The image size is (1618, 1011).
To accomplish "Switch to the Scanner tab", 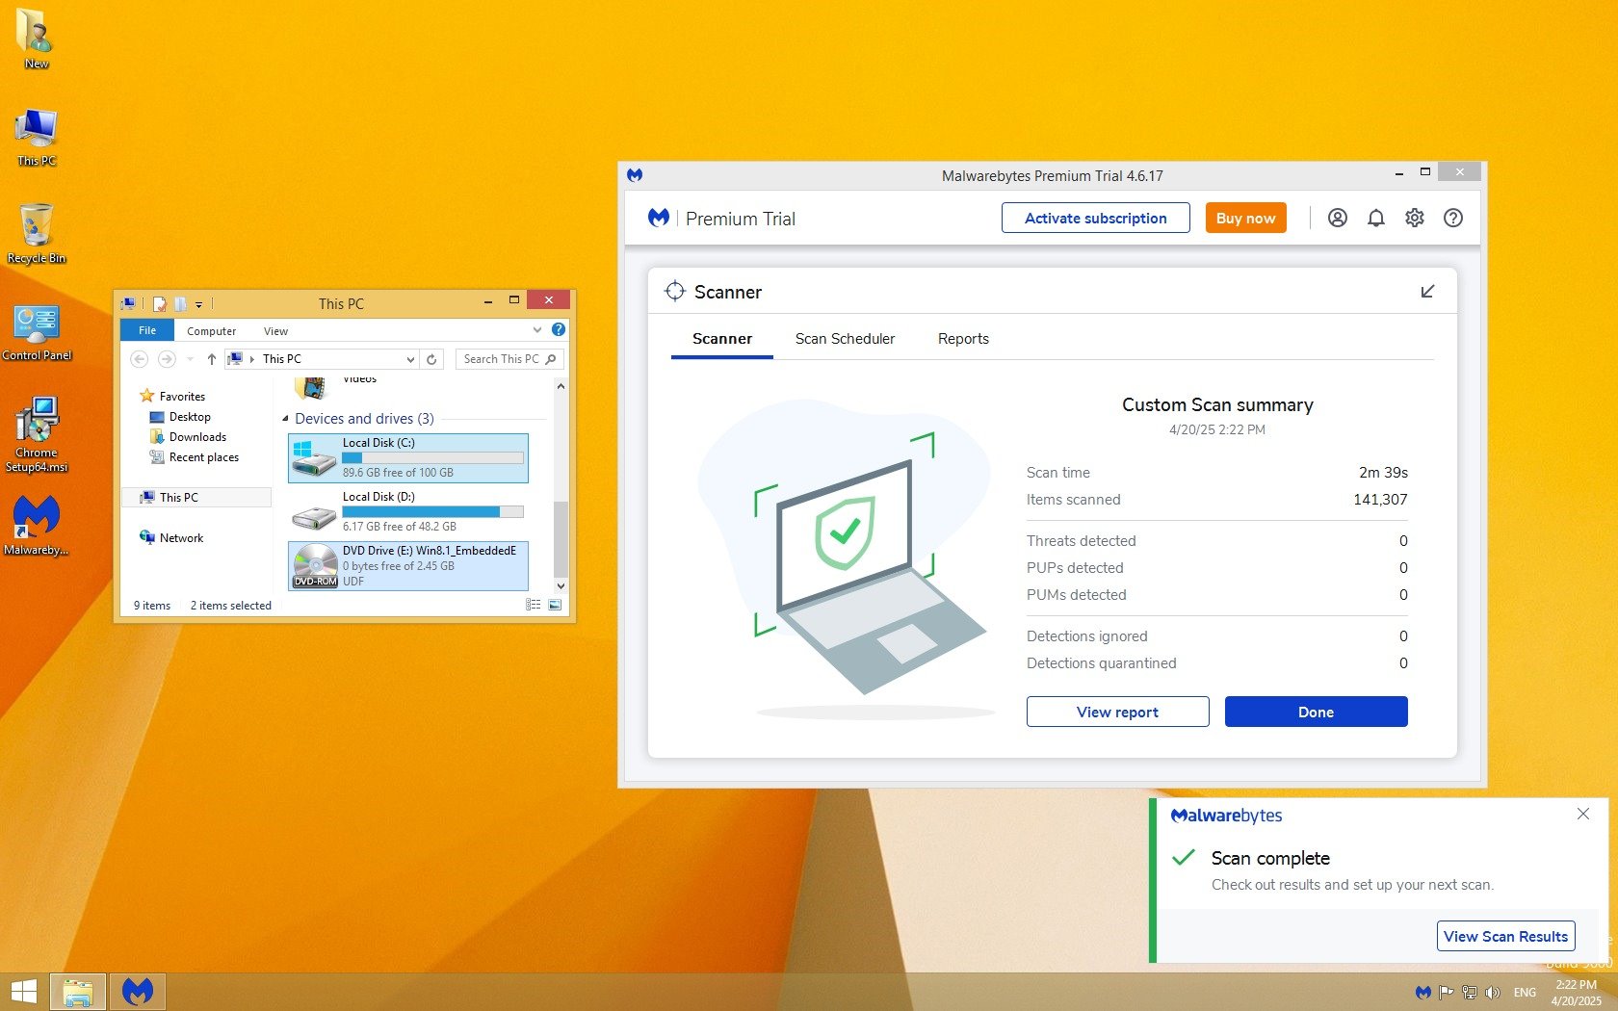I will coord(722,339).
